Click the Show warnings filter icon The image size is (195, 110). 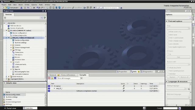click(x=52, y=78)
